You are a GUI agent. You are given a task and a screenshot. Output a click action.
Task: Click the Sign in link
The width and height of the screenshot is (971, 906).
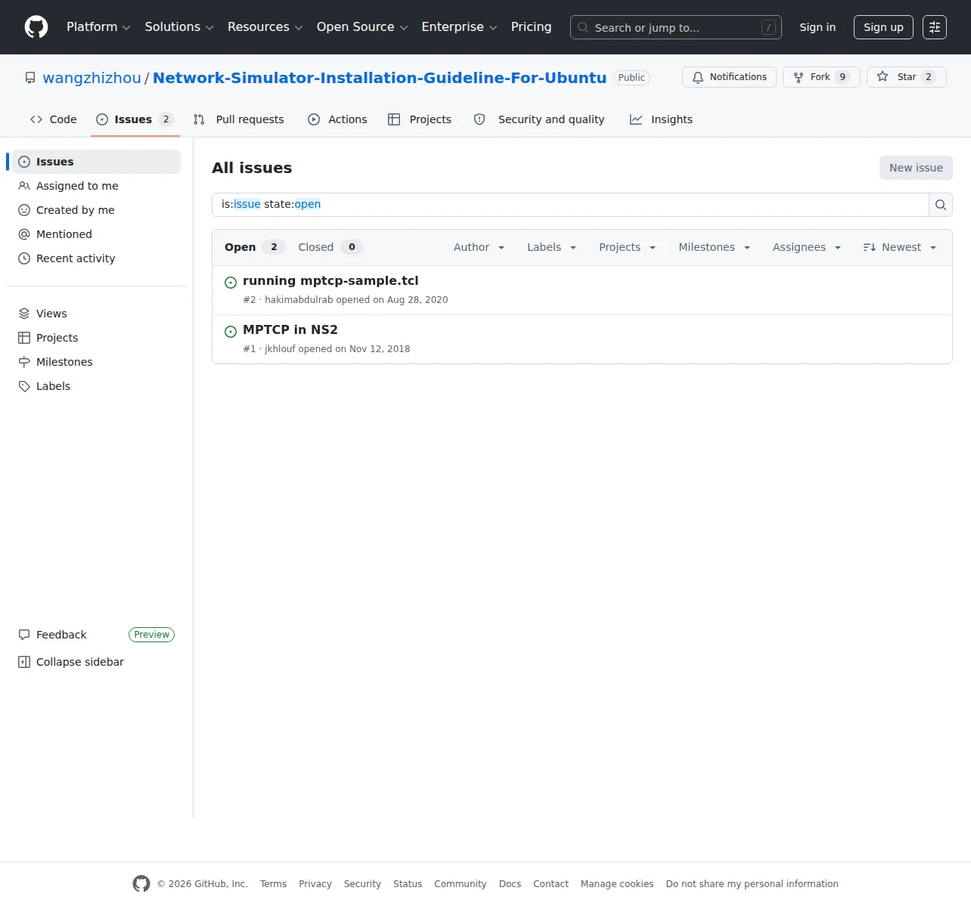817,27
